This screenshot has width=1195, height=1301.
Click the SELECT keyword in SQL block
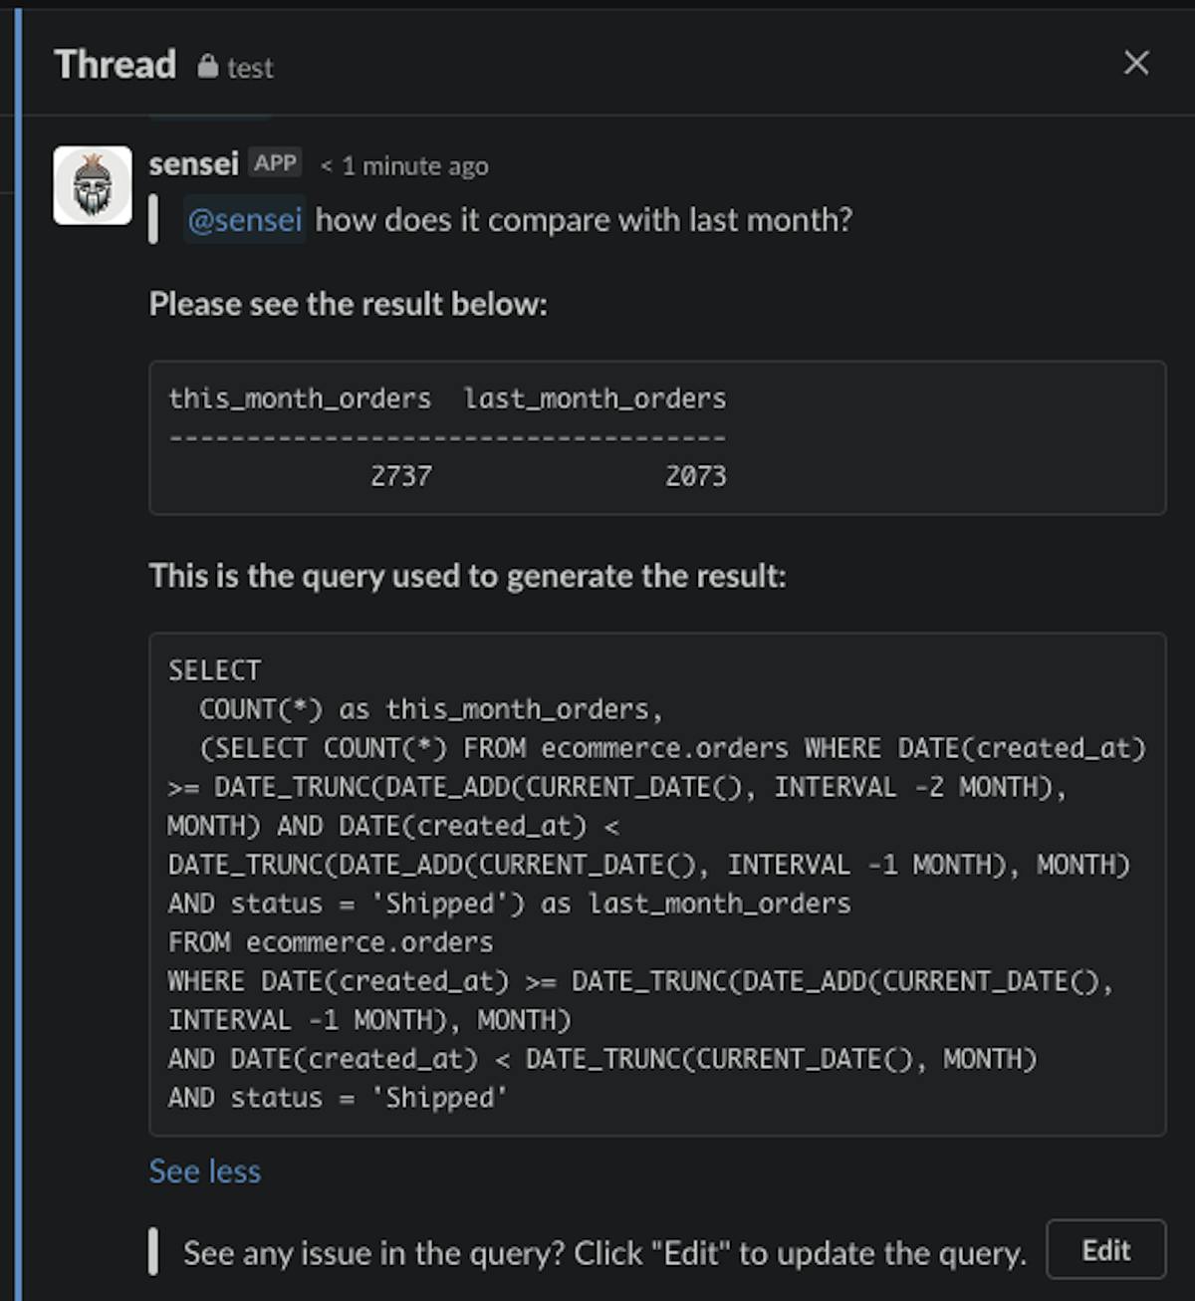pos(214,670)
